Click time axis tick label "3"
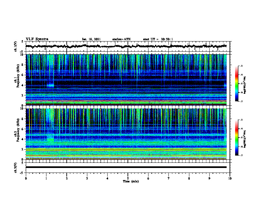259x200 pixels. pyautogui.click(x=87, y=178)
